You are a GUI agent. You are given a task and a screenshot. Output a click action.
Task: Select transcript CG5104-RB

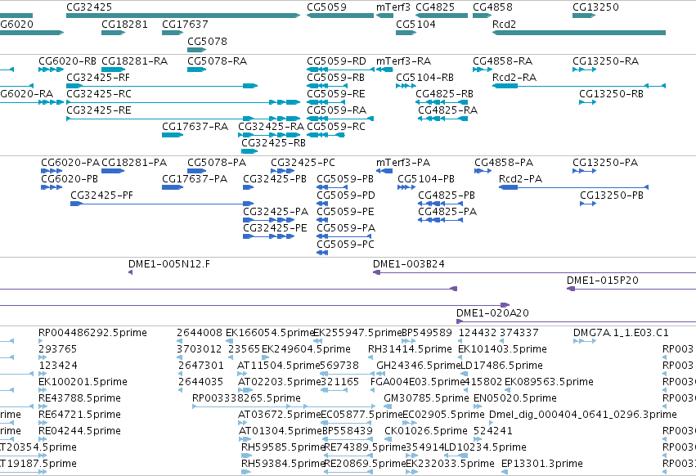coord(424,78)
